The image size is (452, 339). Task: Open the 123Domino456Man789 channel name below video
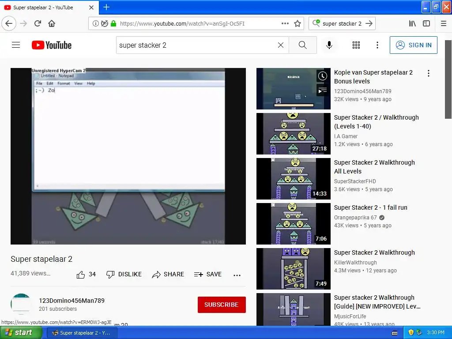(72, 301)
